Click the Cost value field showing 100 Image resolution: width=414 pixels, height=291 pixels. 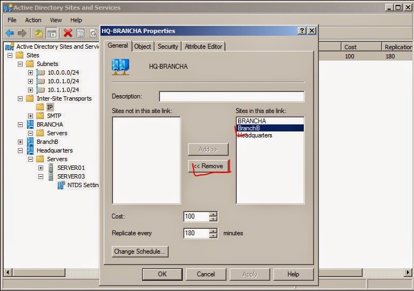(196, 216)
